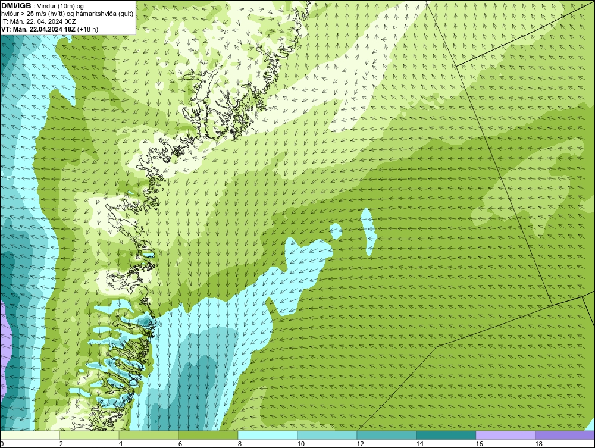The height and width of the screenshot is (448, 595).
Task: Click the legend label '6'
Action: point(180,444)
